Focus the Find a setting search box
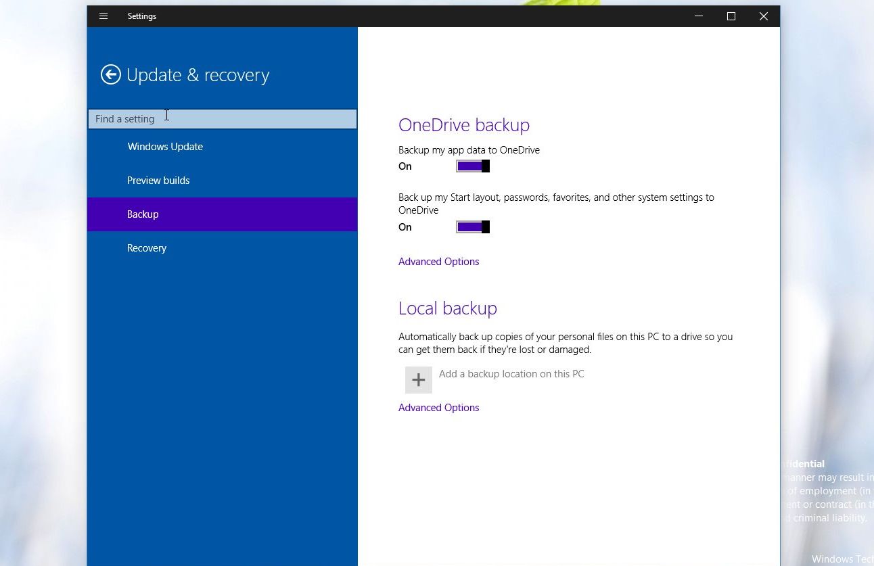Viewport: 874px width, 566px height. click(x=222, y=119)
